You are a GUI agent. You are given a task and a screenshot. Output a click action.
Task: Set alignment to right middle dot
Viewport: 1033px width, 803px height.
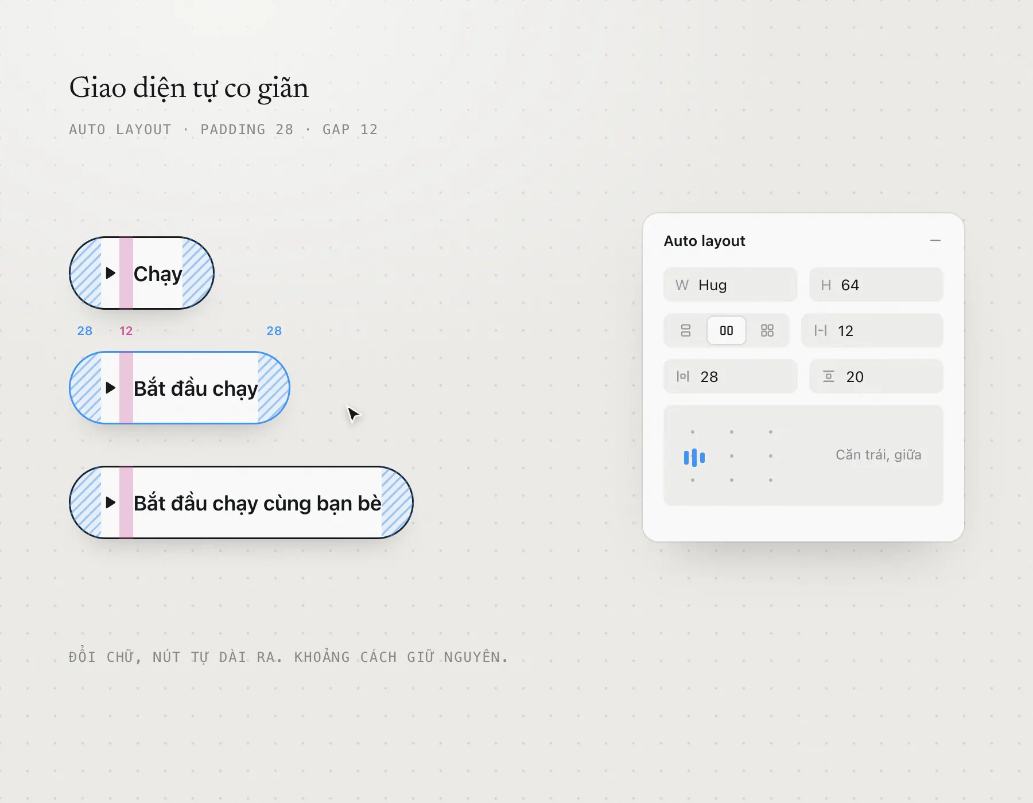[771, 456]
